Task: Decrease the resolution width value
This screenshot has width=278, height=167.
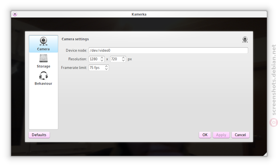Action: coord(102,60)
